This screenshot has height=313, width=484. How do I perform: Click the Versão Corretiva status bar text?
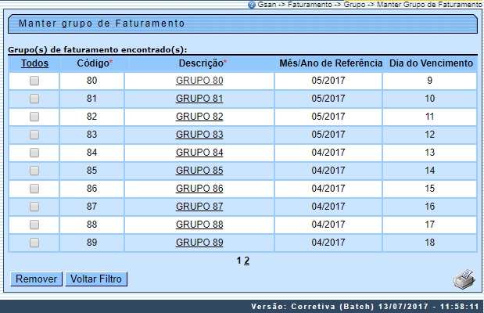(x=365, y=307)
